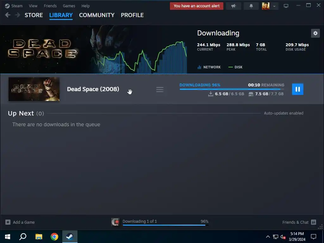324x243 pixels.
Task: Click Auto-updates enabled text
Action: pyautogui.click(x=283, y=113)
